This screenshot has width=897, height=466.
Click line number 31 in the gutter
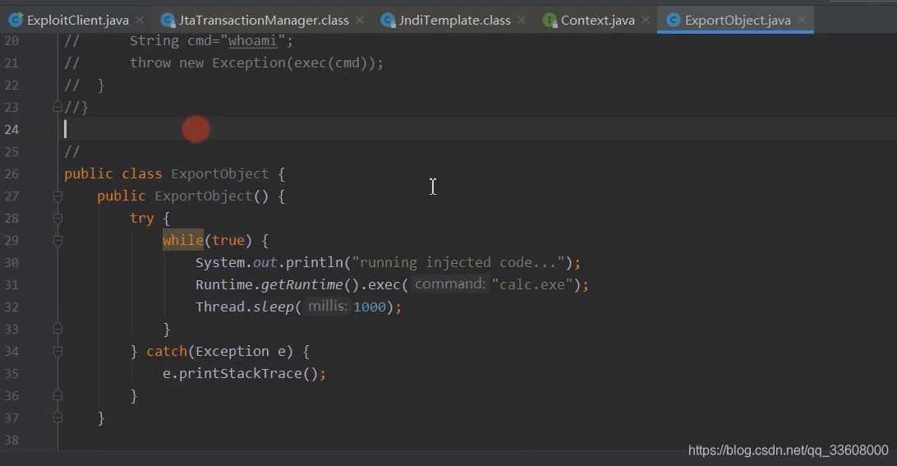[11, 284]
